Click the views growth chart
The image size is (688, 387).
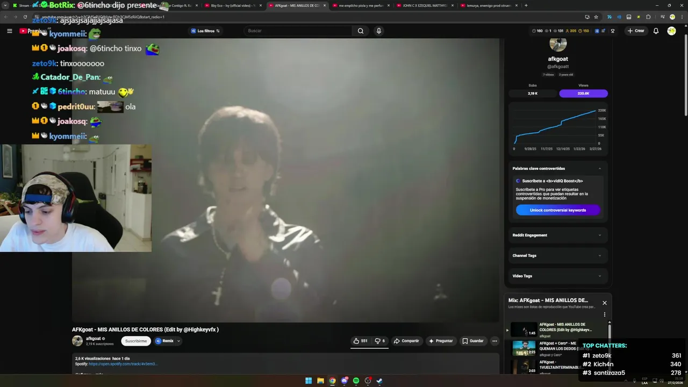pyautogui.click(x=558, y=130)
